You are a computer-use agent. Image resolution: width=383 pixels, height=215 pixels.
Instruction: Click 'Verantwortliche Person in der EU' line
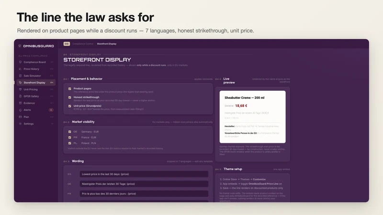[x=252, y=135]
